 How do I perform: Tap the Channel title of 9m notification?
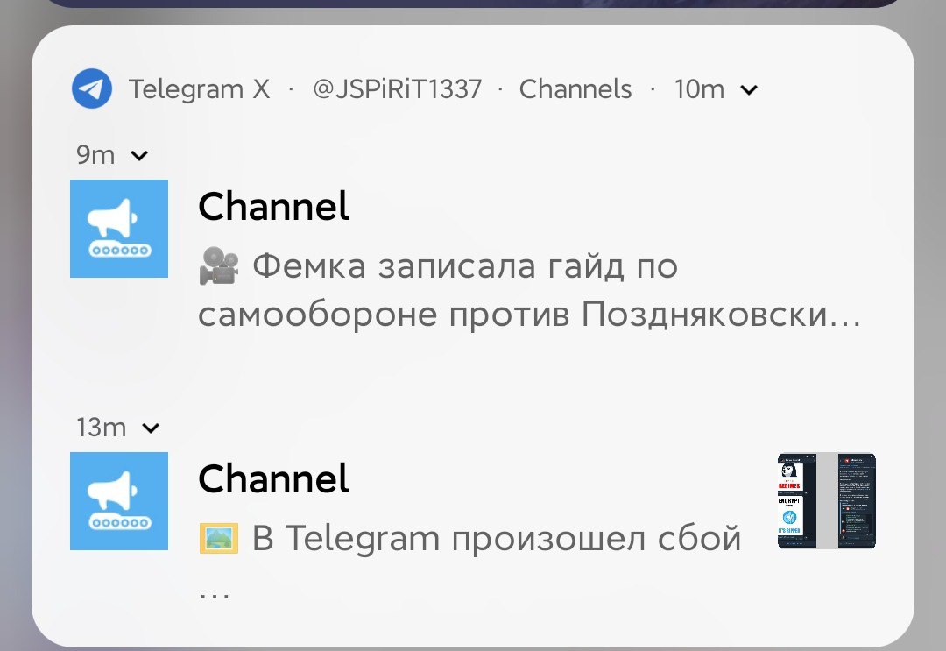coord(273,207)
